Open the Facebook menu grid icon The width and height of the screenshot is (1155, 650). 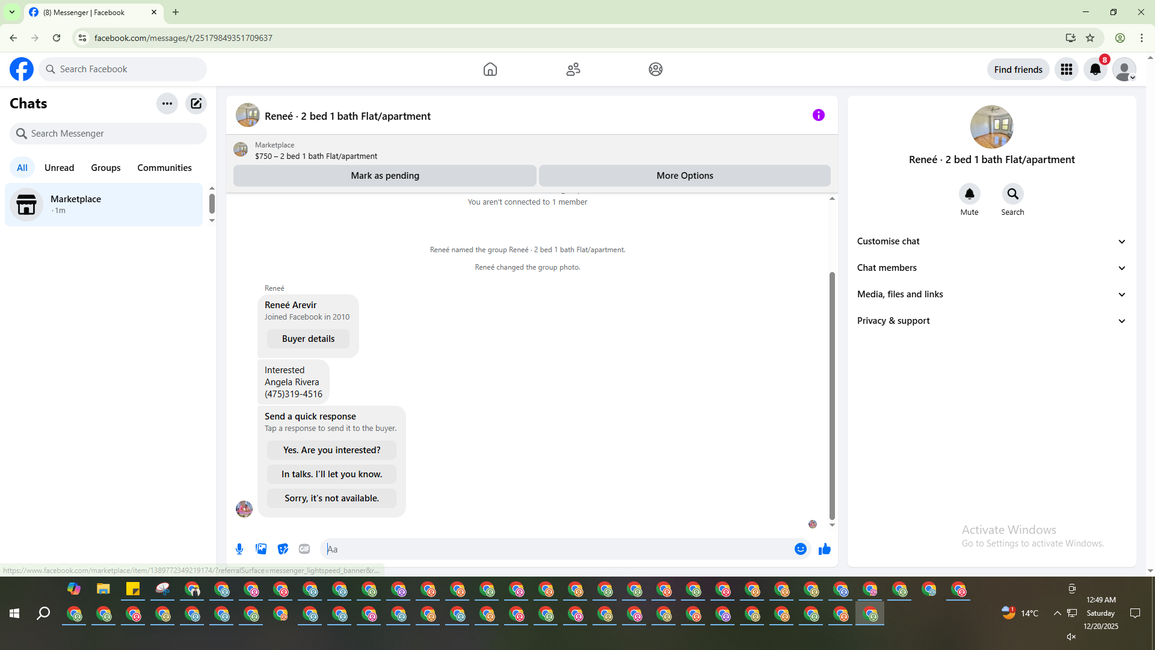pyautogui.click(x=1066, y=69)
